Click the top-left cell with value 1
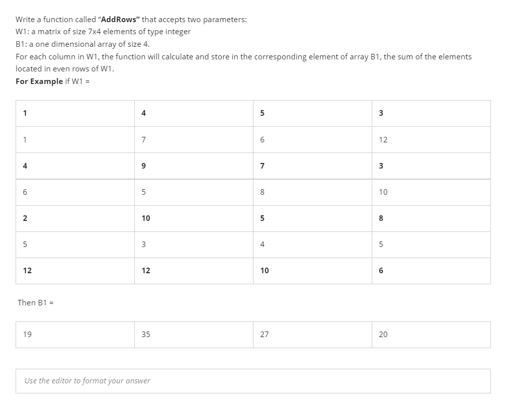The image size is (506, 407). point(74,113)
